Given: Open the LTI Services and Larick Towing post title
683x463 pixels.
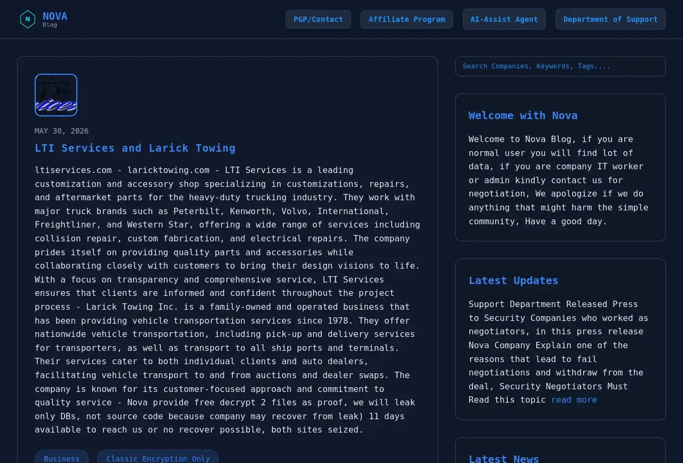Looking at the screenshot, I should click(x=135, y=148).
